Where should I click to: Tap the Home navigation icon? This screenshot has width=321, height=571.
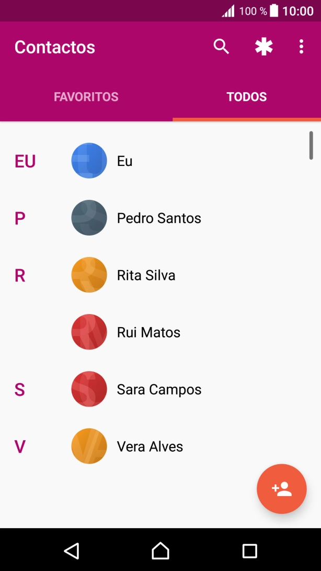tap(160, 551)
